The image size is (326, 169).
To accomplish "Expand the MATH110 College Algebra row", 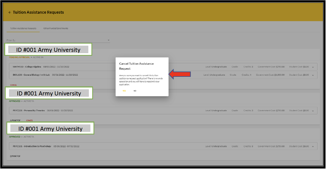I will [x=313, y=67].
